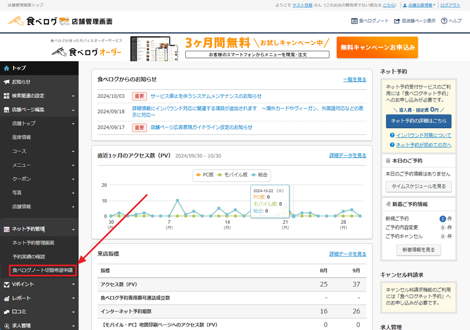Toggle PC版 series in chart legend
Image resolution: width=470 pixels, height=330 pixels.
pyautogui.click(x=205, y=175)
